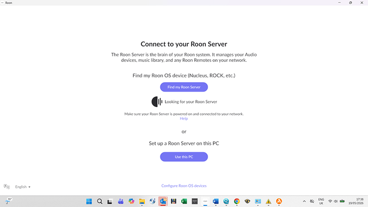Select the Roon taskbar icon
The height and width of the screenshot is (207, 368).
(205, 201)
